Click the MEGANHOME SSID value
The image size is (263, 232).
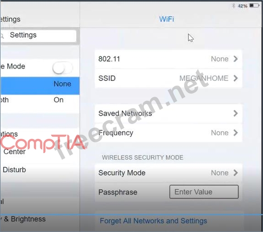(204, 78)
